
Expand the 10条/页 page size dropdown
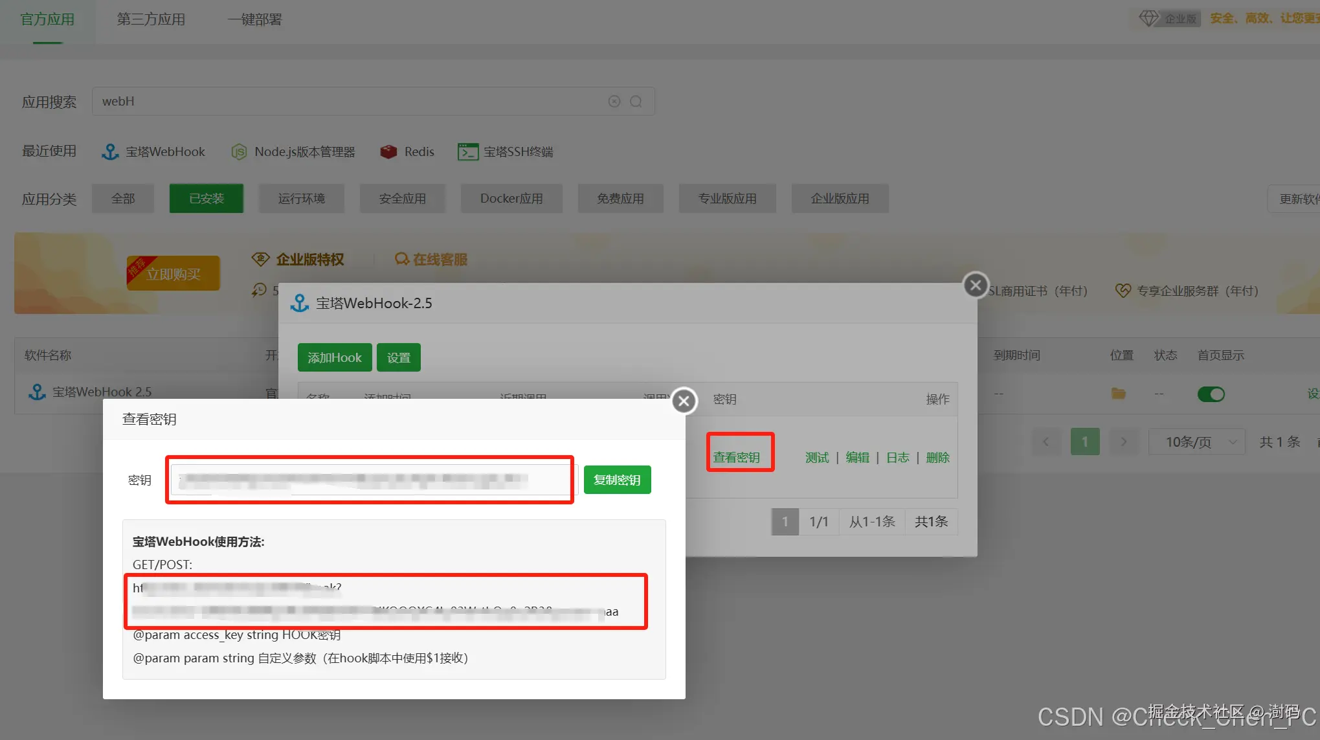[x=1196, y=442]
